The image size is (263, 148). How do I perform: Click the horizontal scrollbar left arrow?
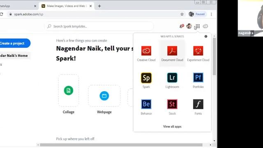38,145
